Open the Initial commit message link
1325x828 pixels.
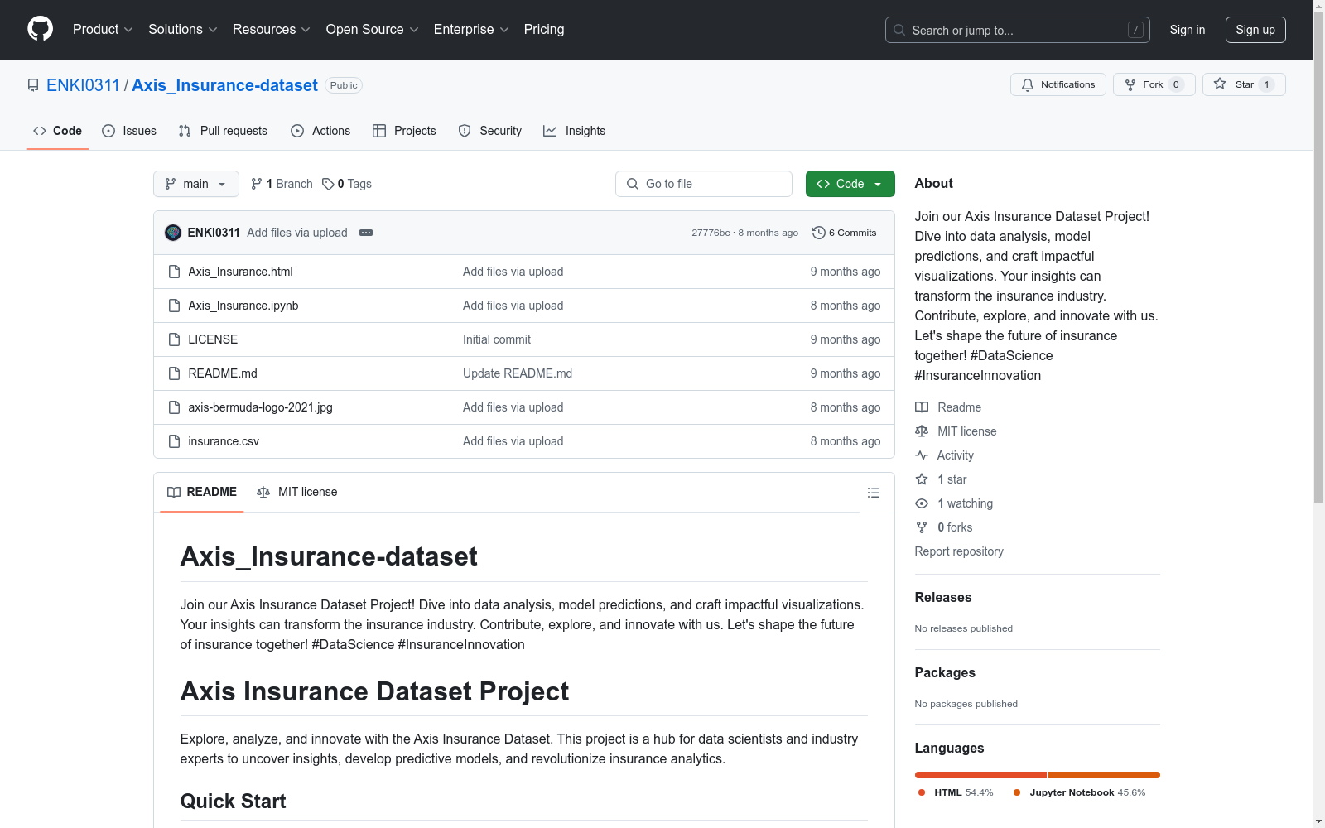(x=497, y=339)
